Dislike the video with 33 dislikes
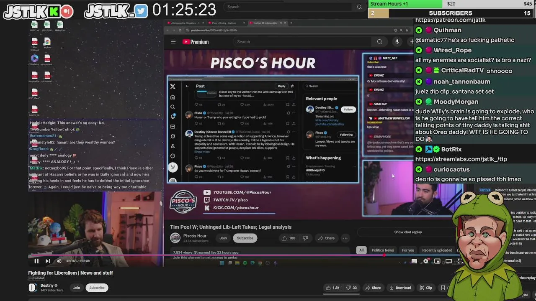536x301 pixels. 351,288
